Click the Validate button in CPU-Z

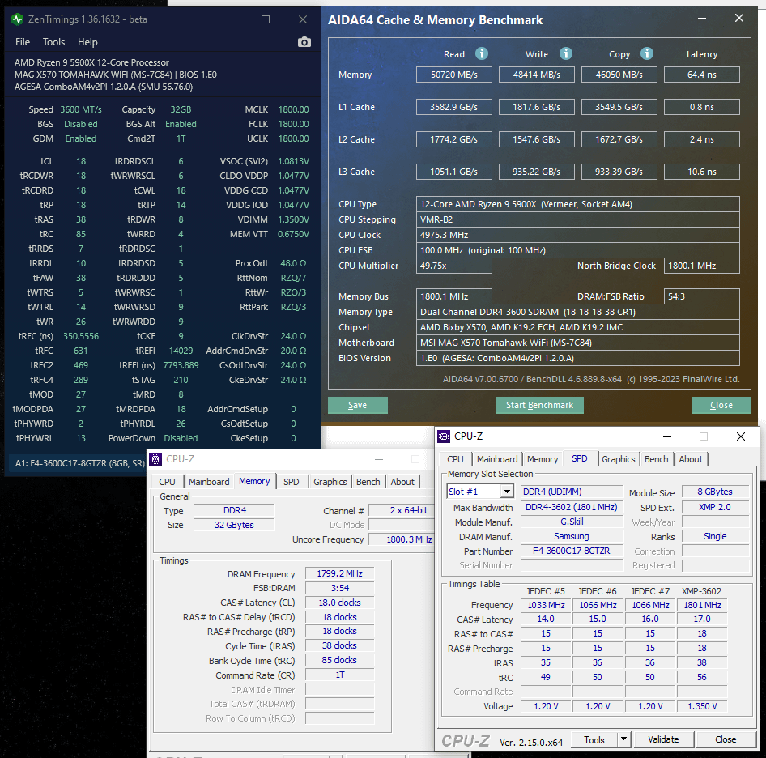(663, 739)
